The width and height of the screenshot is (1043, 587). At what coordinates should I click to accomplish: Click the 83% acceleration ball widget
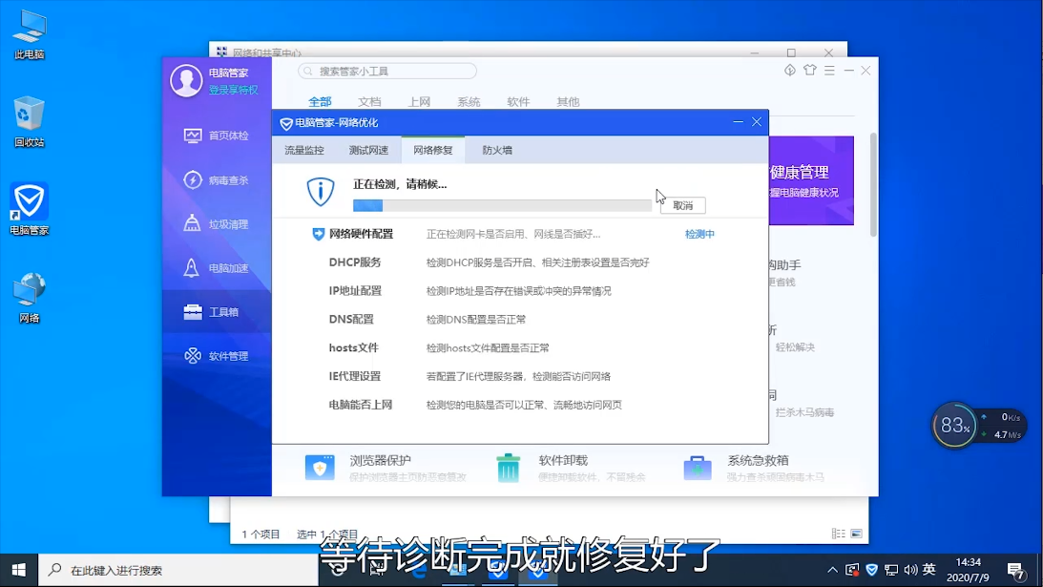point(955,425)
